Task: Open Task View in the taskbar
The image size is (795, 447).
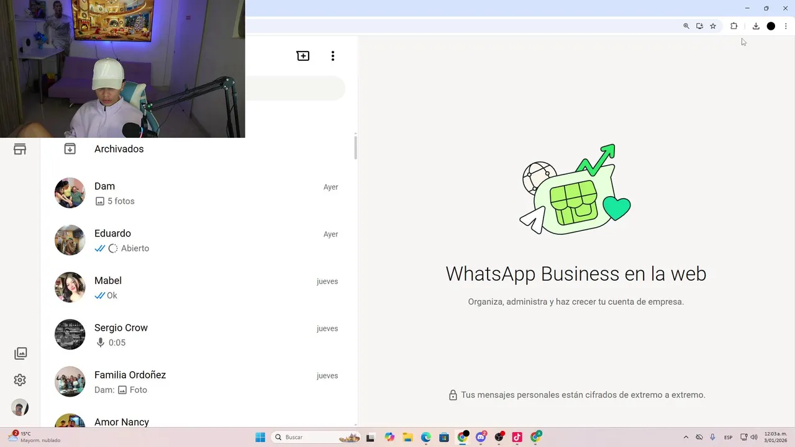Action: [x=370, y=437]
